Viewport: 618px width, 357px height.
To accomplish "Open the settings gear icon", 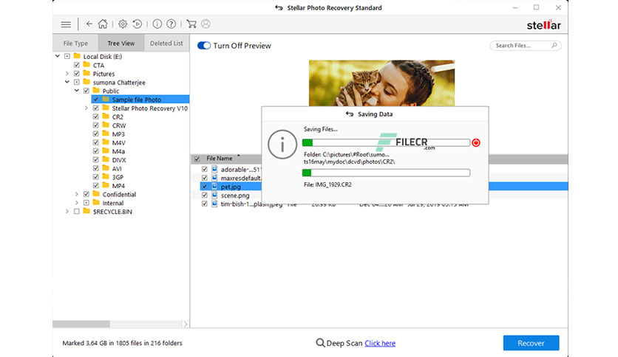I will (x=123, y=24).
